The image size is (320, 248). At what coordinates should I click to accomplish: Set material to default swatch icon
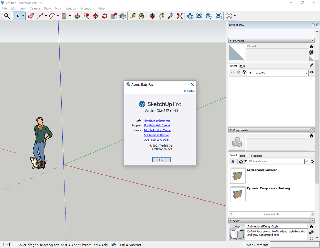[311, 59]
